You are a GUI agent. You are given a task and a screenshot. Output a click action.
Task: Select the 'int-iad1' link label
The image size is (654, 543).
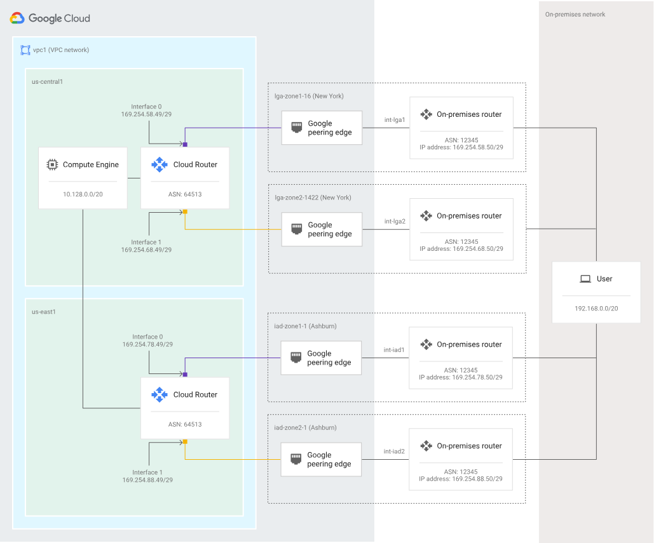pos(394,350)
